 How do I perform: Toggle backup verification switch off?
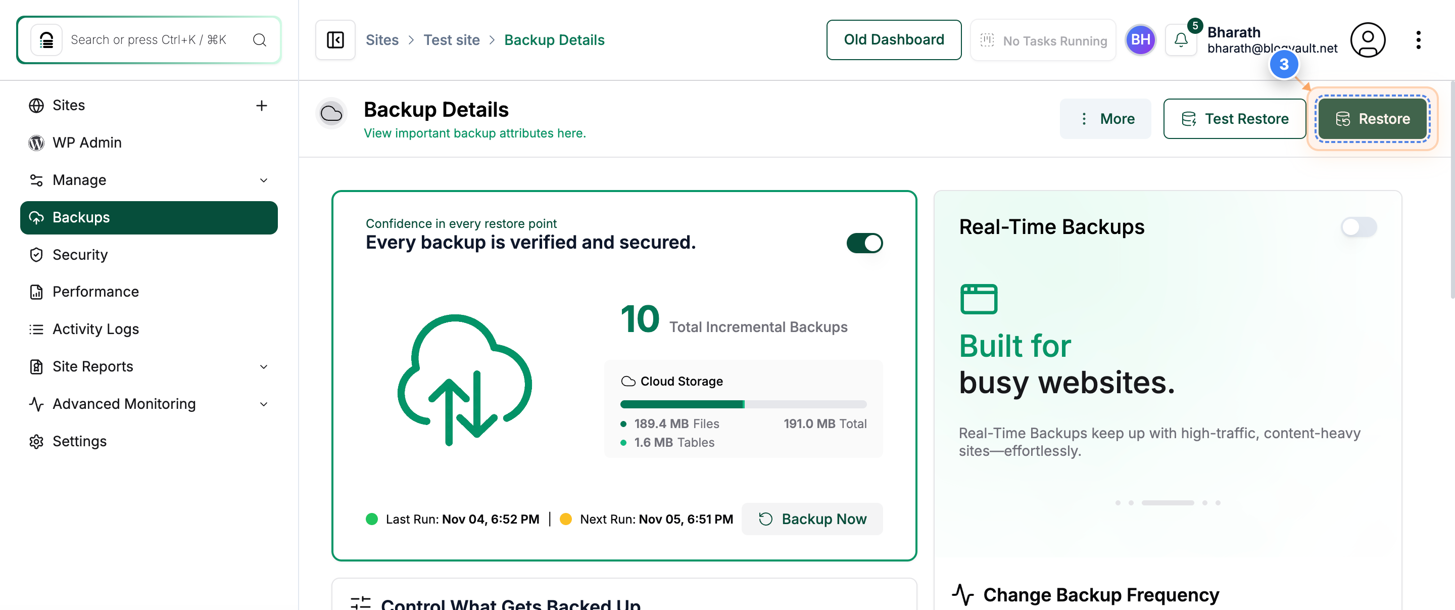864,243
